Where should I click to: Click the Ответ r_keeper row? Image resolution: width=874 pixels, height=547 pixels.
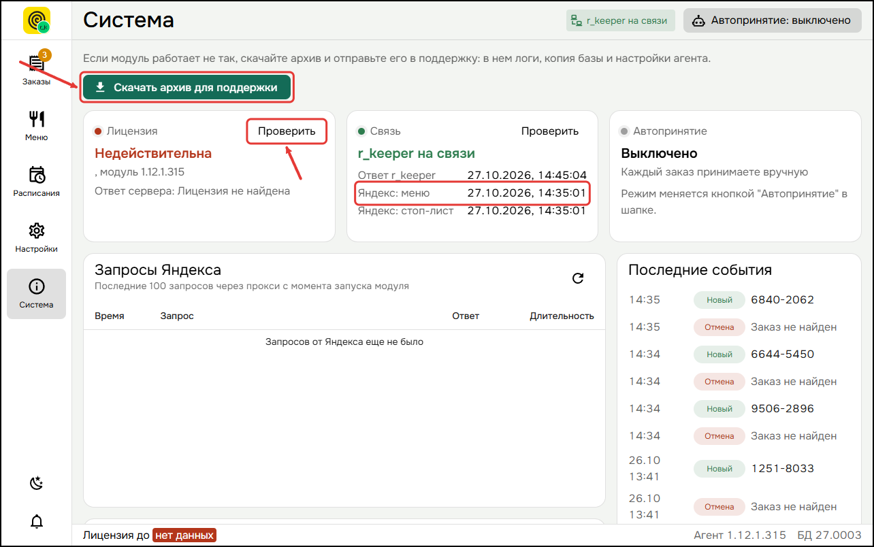tap(472, 176)
